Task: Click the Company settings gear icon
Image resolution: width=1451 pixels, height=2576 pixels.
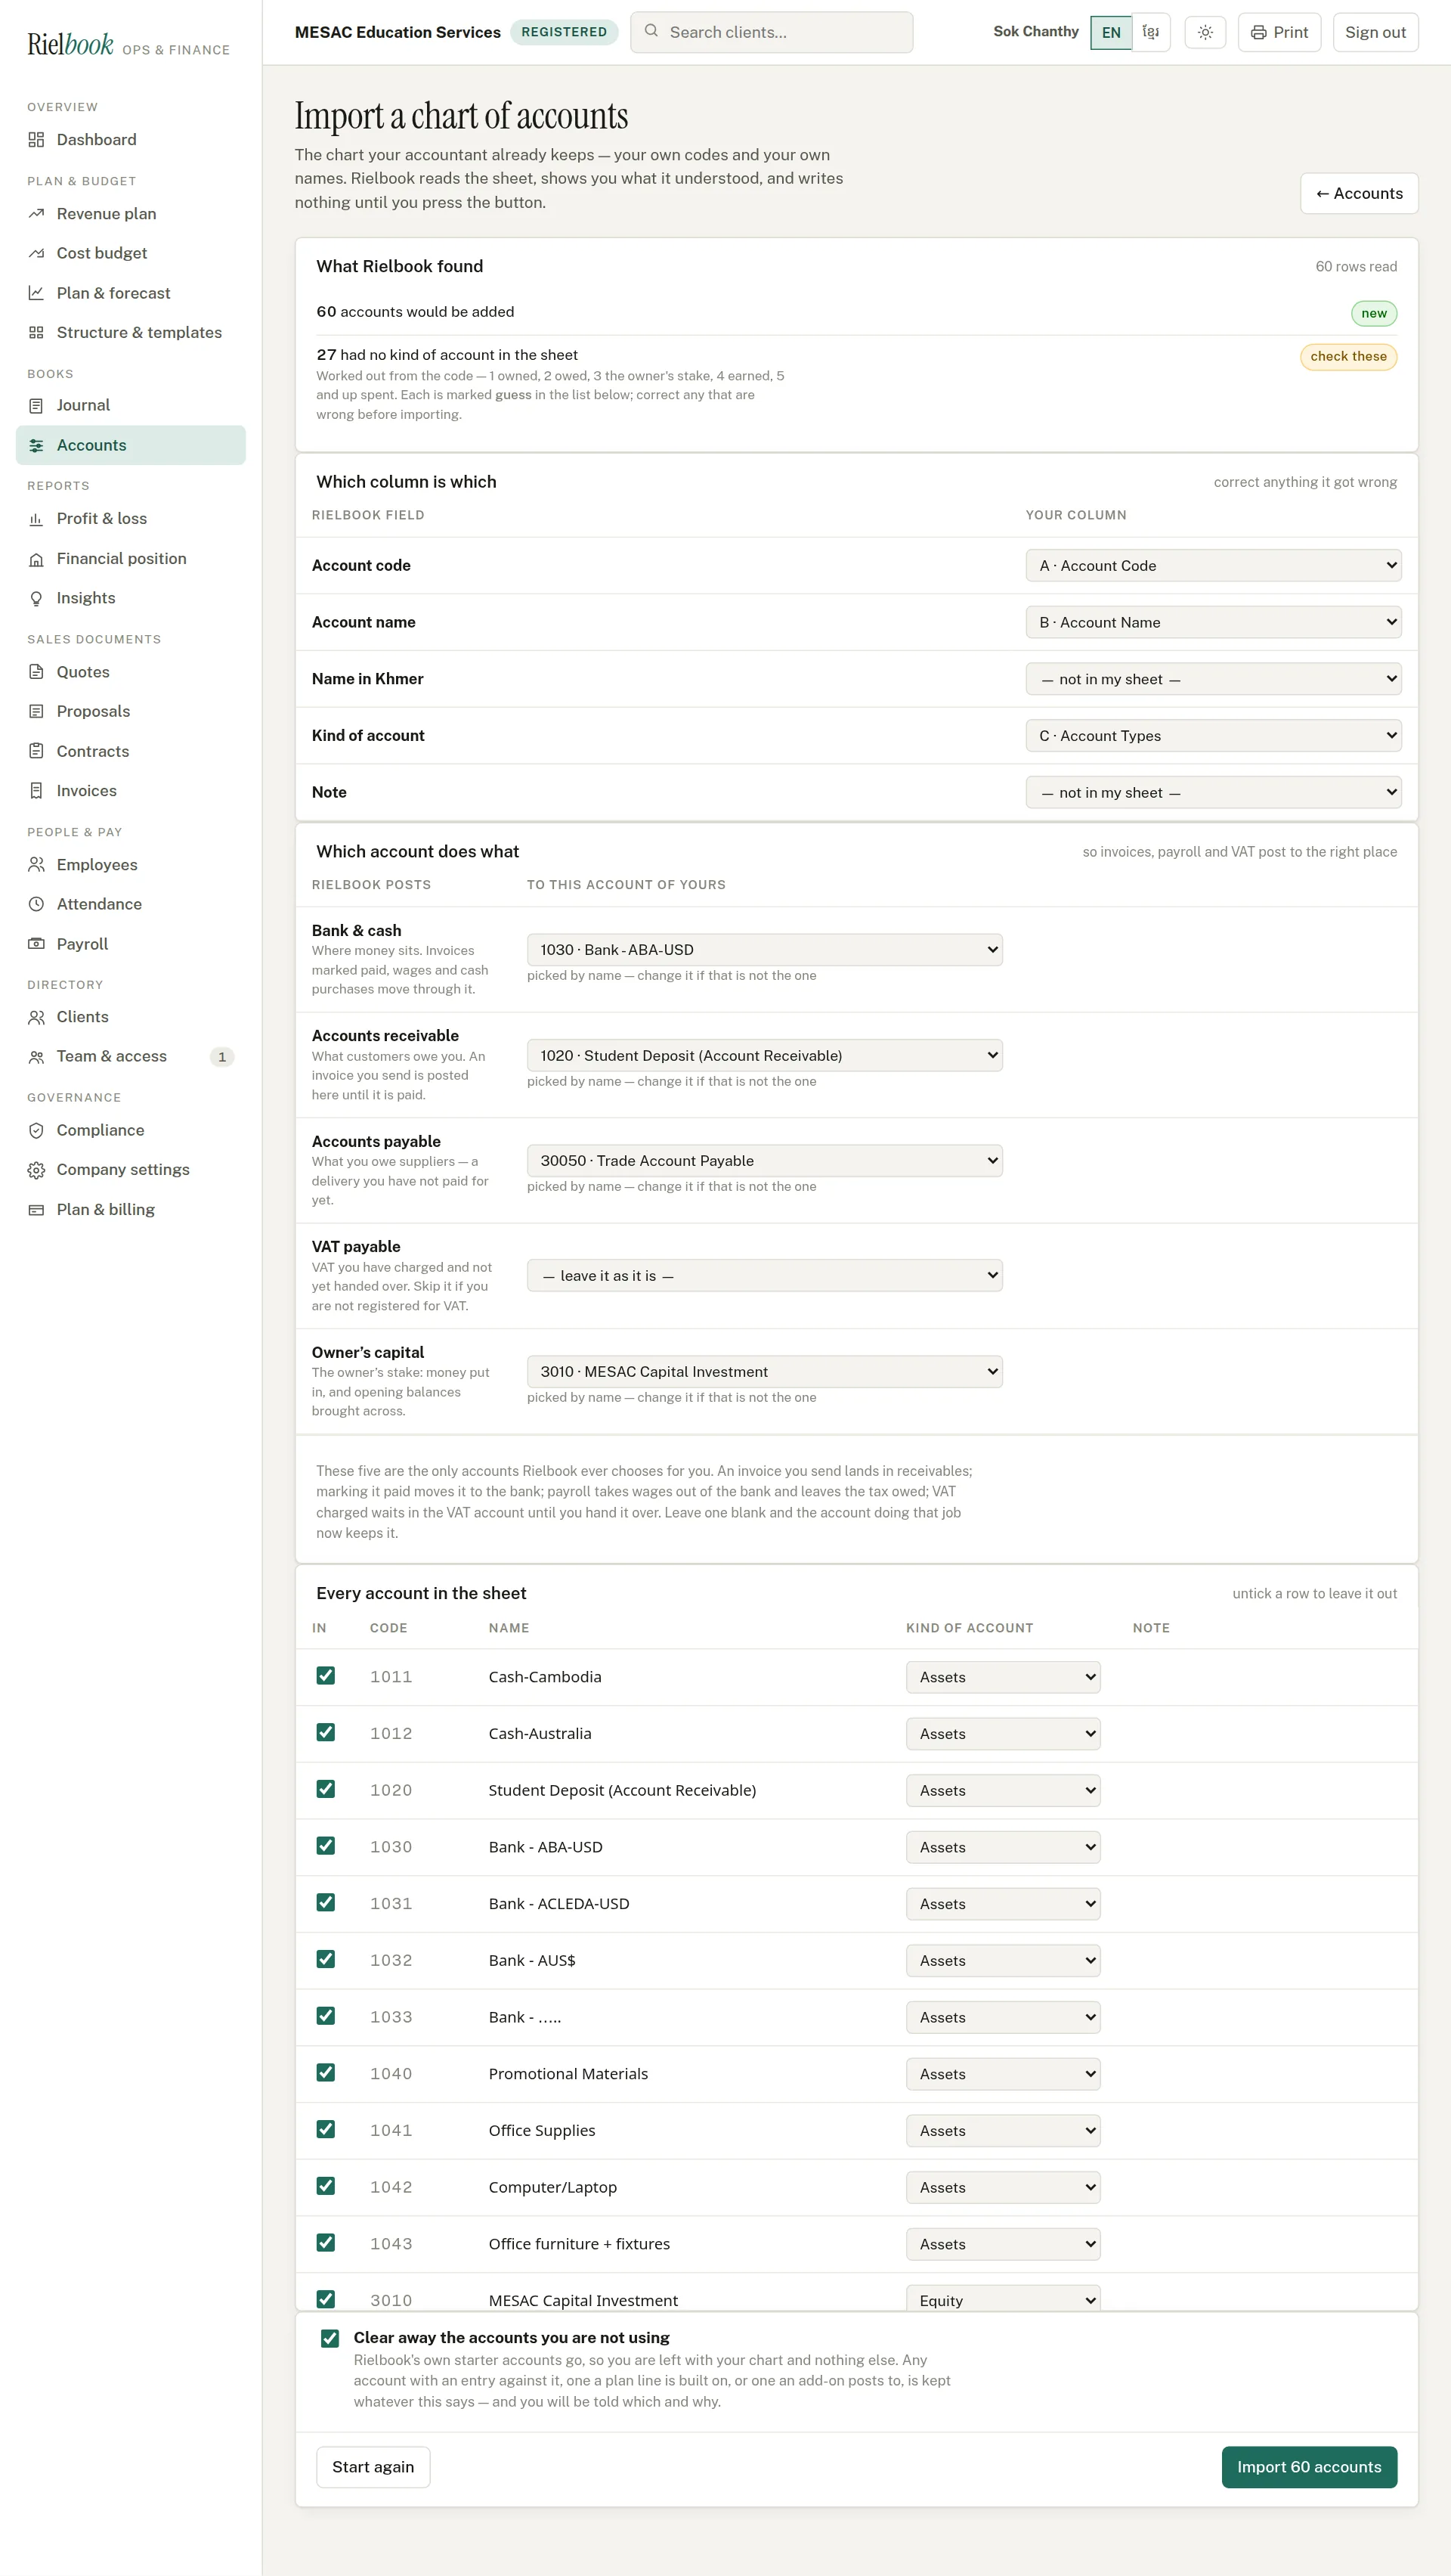Action: click(x=36, y=1170)
